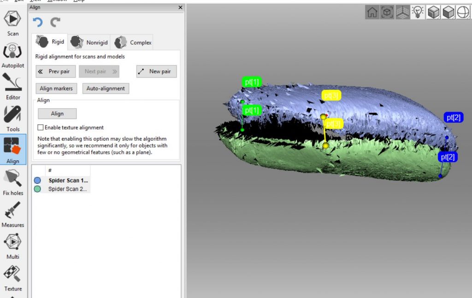Click the first cube view icon
The width and height of the screenshot is (472, 298).
pyautogui.click(x=433, y=12)
